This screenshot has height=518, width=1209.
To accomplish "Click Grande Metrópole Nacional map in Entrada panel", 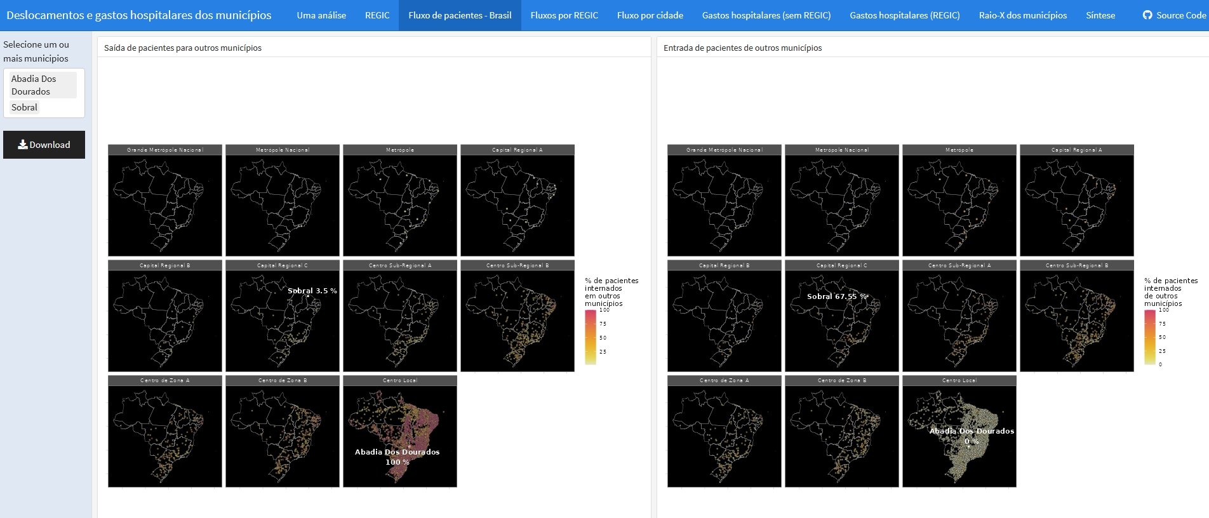I will (x=725, y=201).
